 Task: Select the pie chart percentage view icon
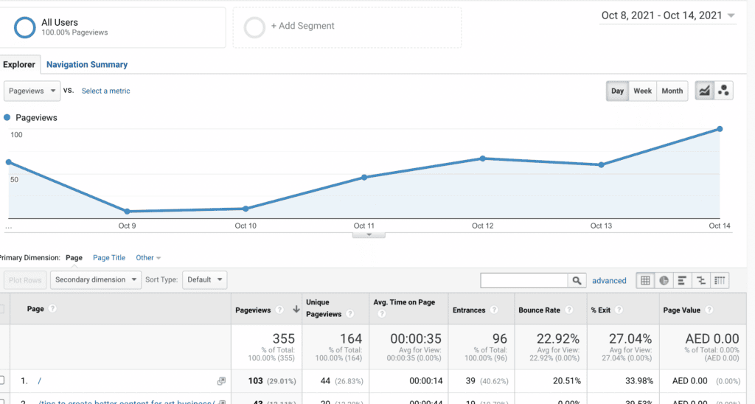664,280
